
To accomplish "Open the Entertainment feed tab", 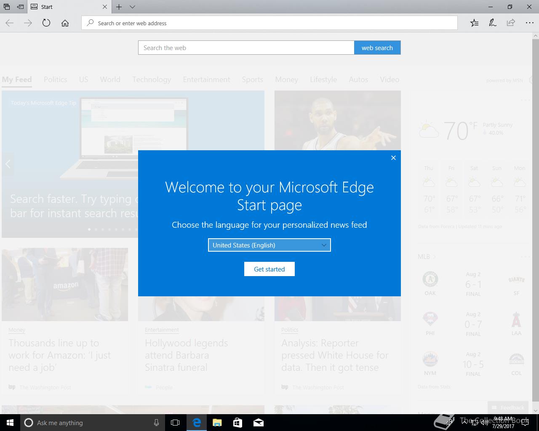I will point(206,80).
